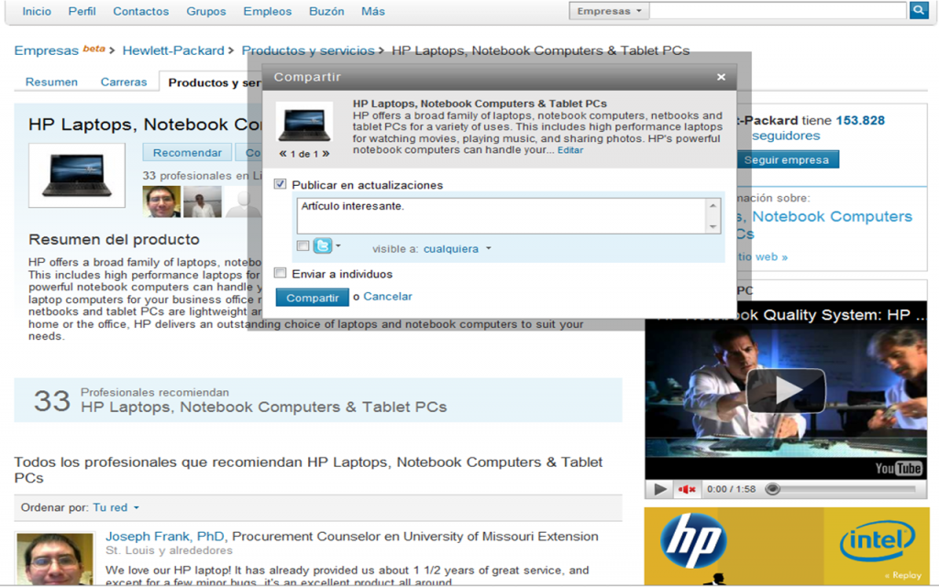The width and height of the screenshot is (939, 587).
Task: Click in the Artículo interesante text area
Action: (x=502, y=215)
